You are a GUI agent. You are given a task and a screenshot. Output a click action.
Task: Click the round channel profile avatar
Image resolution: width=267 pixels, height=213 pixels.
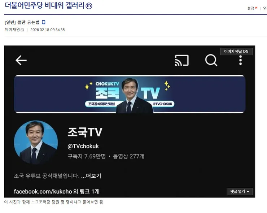pyautogui.click(x=36, y=143)
